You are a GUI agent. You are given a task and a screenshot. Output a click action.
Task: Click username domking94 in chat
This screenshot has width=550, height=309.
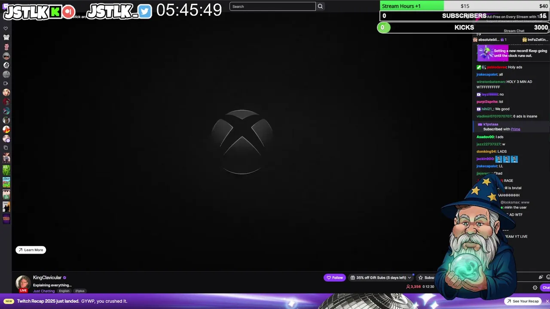[x=486, y=151]
